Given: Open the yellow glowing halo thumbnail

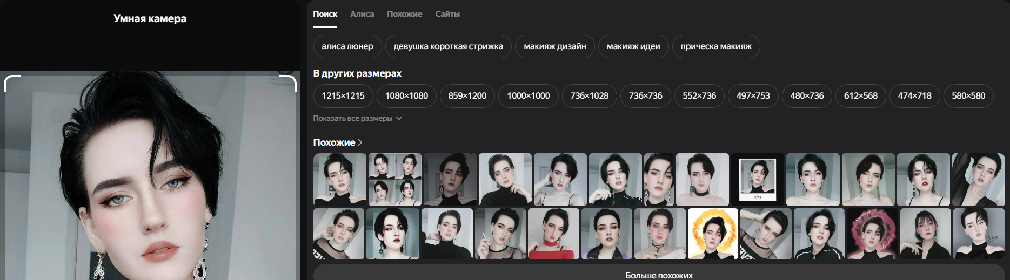Looking at the screenshot, I should point(713,234).
